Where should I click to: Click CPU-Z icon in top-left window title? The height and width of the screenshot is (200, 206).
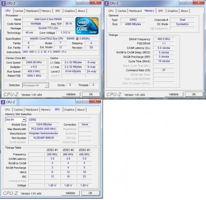coord(3,4)
